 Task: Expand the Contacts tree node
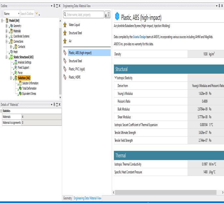(x=11, y=47)
